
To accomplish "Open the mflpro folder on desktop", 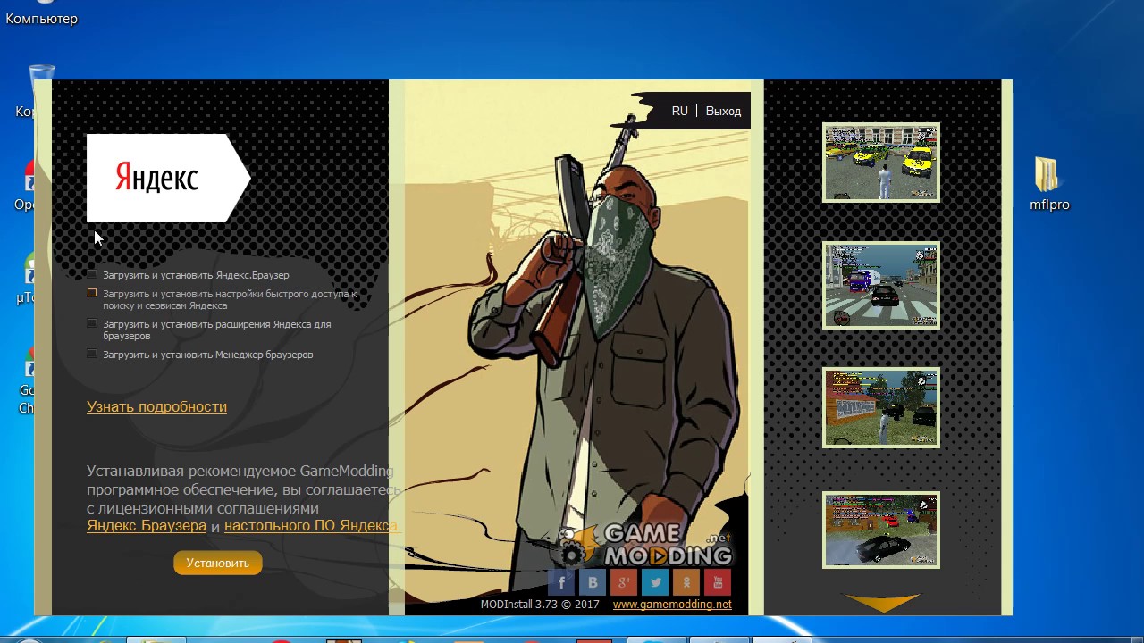I will point(1048,184).
